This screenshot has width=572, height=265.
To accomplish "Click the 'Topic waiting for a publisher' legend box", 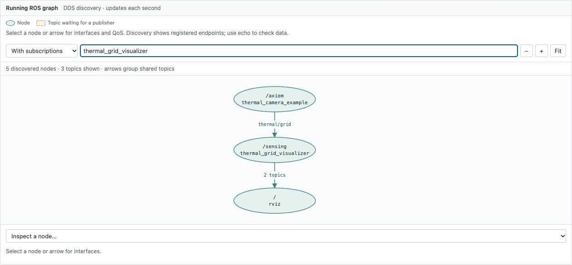I will 41,23.
